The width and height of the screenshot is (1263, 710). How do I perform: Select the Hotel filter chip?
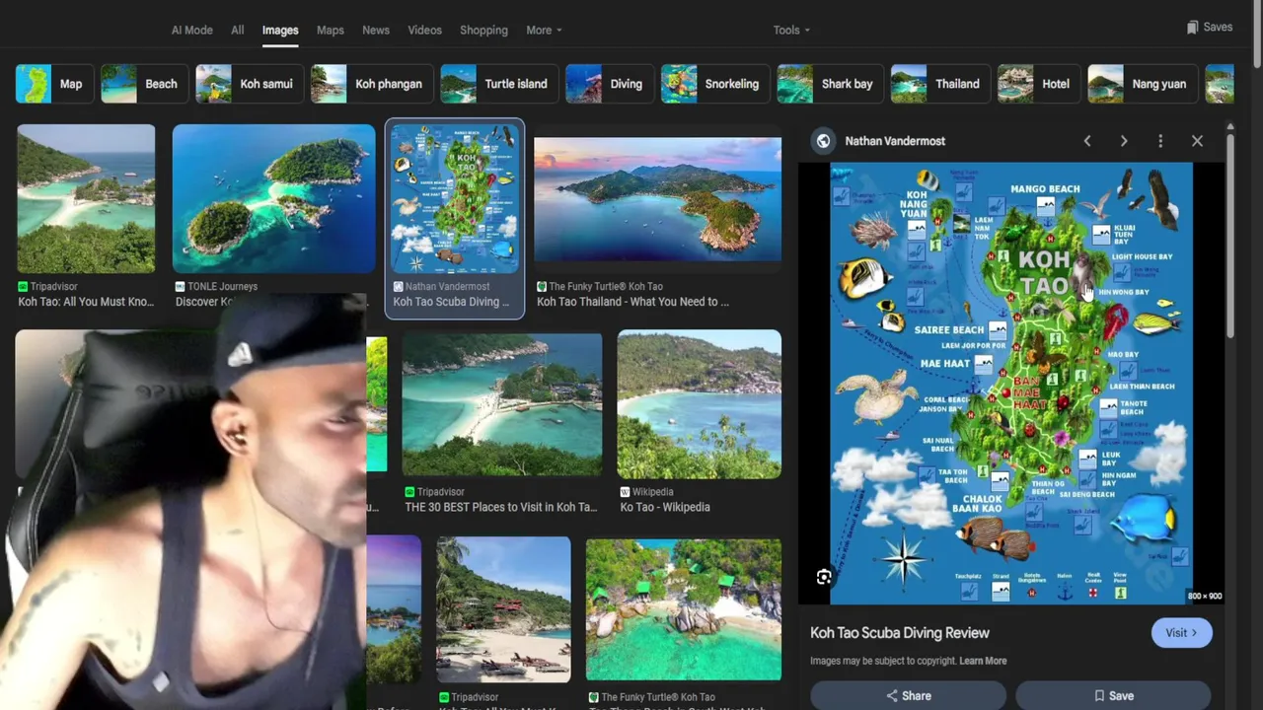1038,84
